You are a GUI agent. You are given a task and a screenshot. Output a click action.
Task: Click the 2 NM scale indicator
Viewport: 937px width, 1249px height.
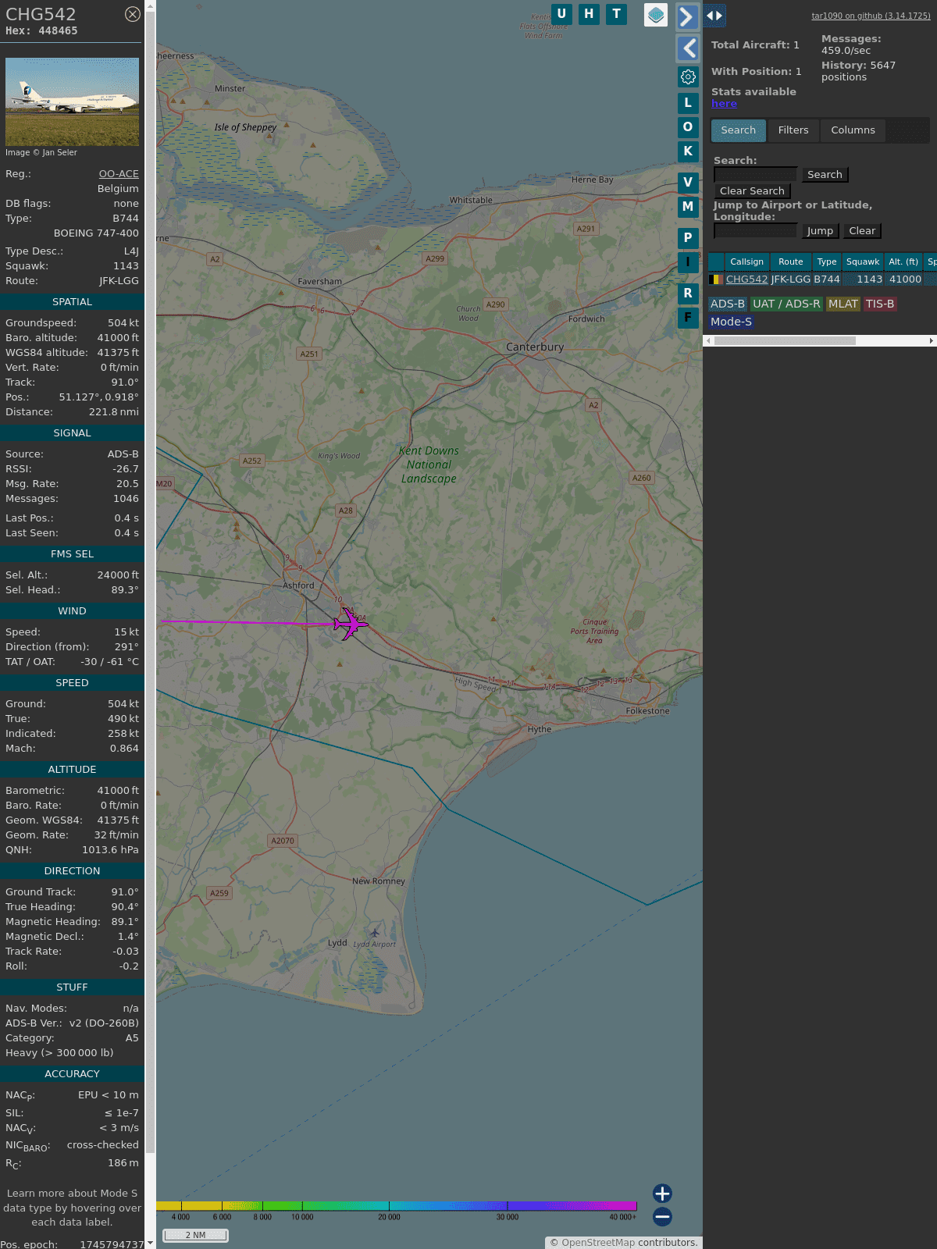(195, 1235)
